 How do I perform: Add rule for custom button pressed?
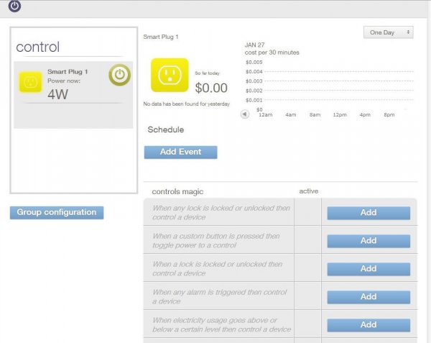(368, 241)
